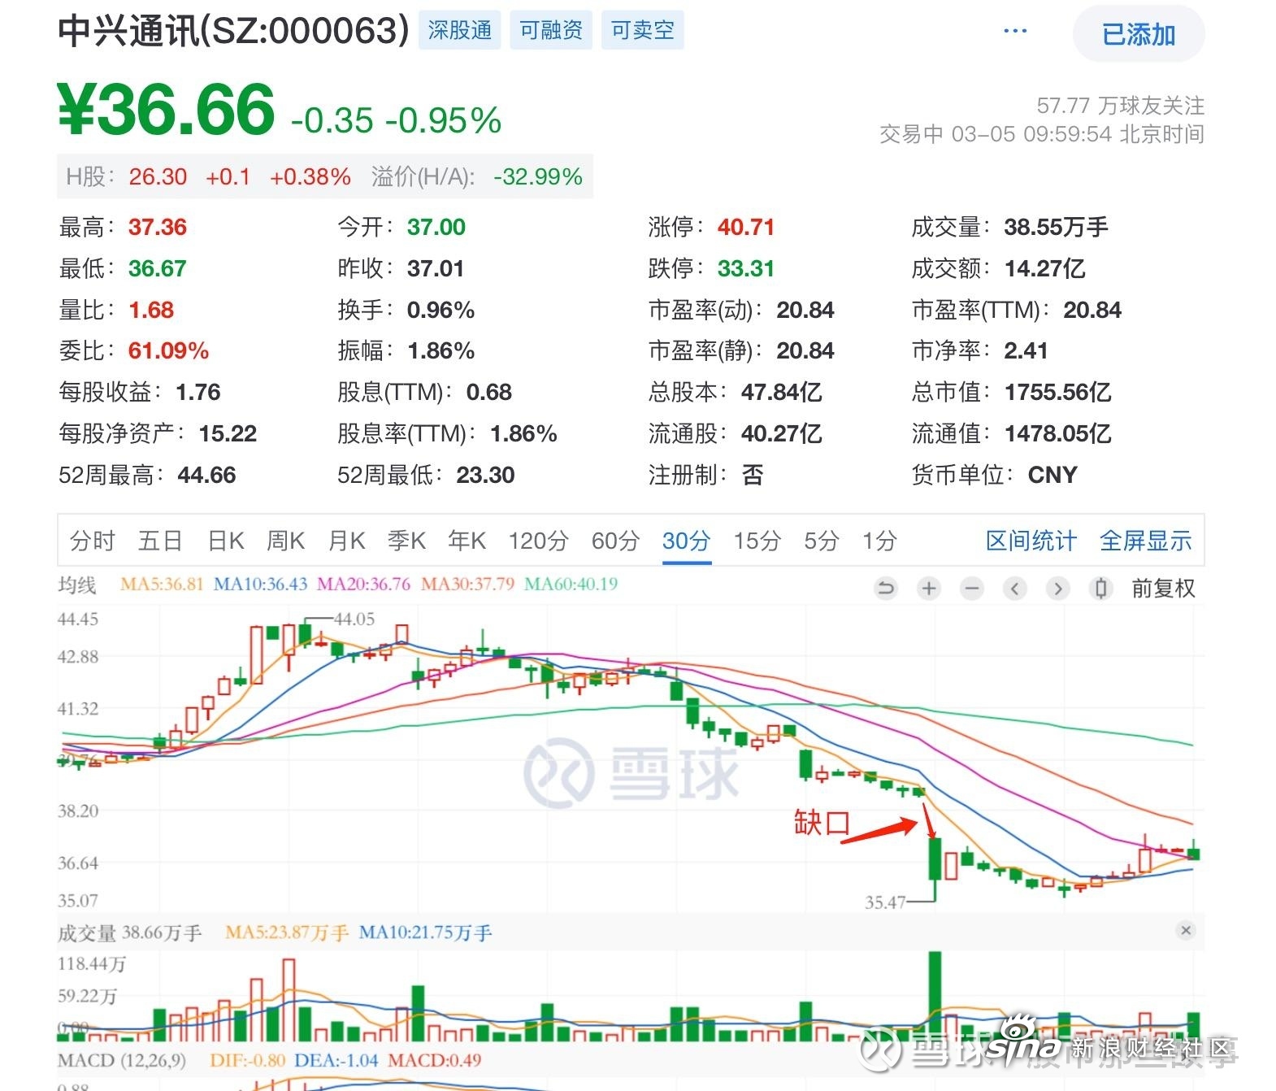Click the 总市值 value 1755.56亿

(1057, 392)
